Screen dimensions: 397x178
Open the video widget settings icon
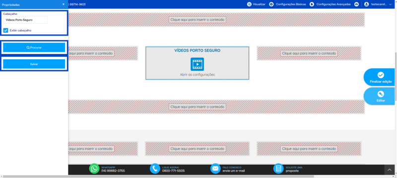pos(197,64)
